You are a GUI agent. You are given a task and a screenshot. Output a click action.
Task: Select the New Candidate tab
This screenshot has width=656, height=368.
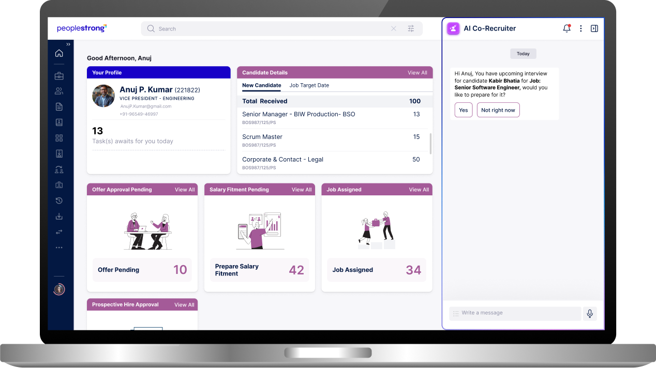[262, 85]
